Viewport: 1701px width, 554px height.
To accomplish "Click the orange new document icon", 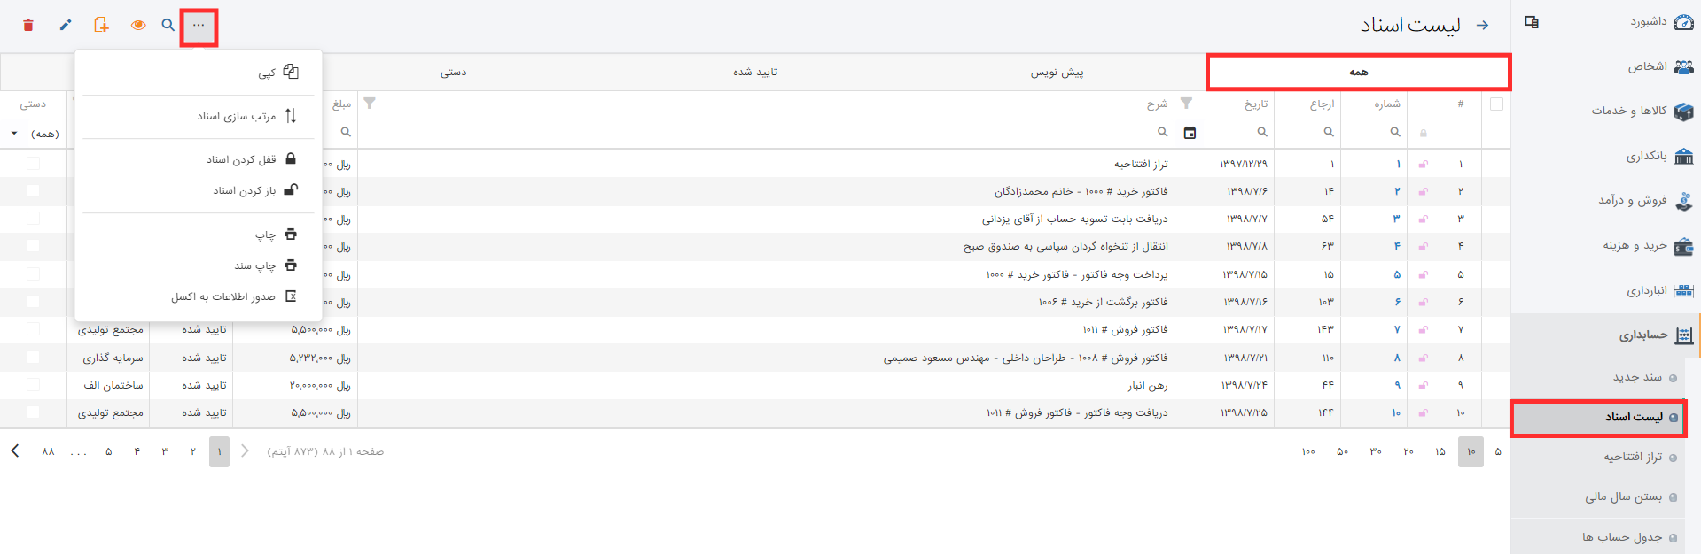I will pos(101,25).
